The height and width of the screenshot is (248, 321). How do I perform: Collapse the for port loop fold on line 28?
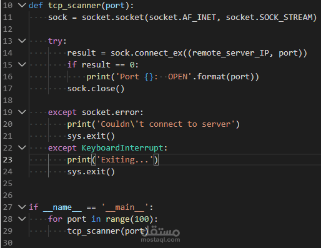coord(22,219)
